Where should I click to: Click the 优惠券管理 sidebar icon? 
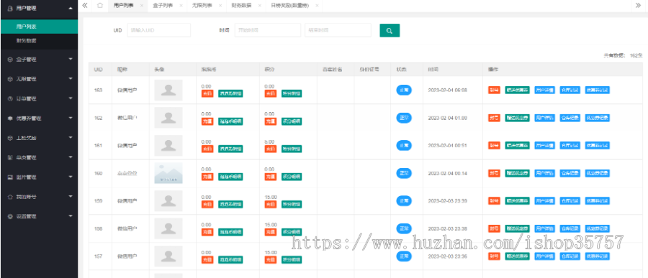coord(10,119)
